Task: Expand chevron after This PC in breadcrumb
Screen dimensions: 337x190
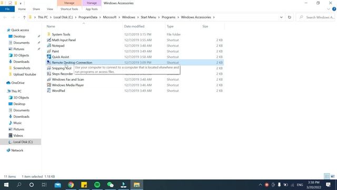Action: click(x=51, y=17)
